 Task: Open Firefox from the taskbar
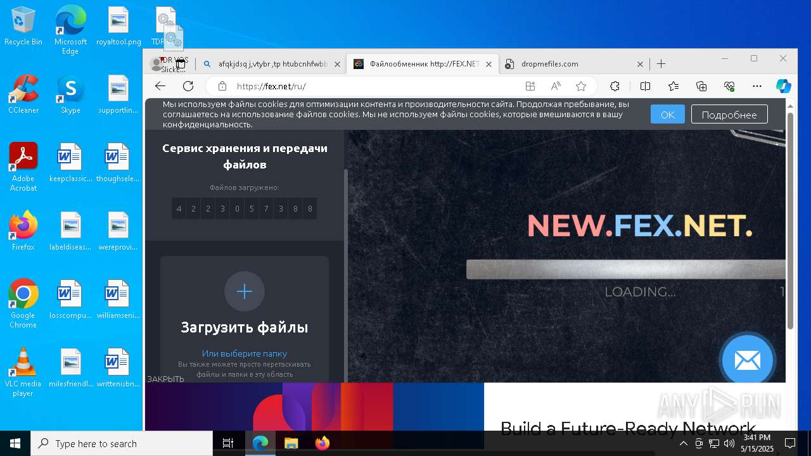322,443
